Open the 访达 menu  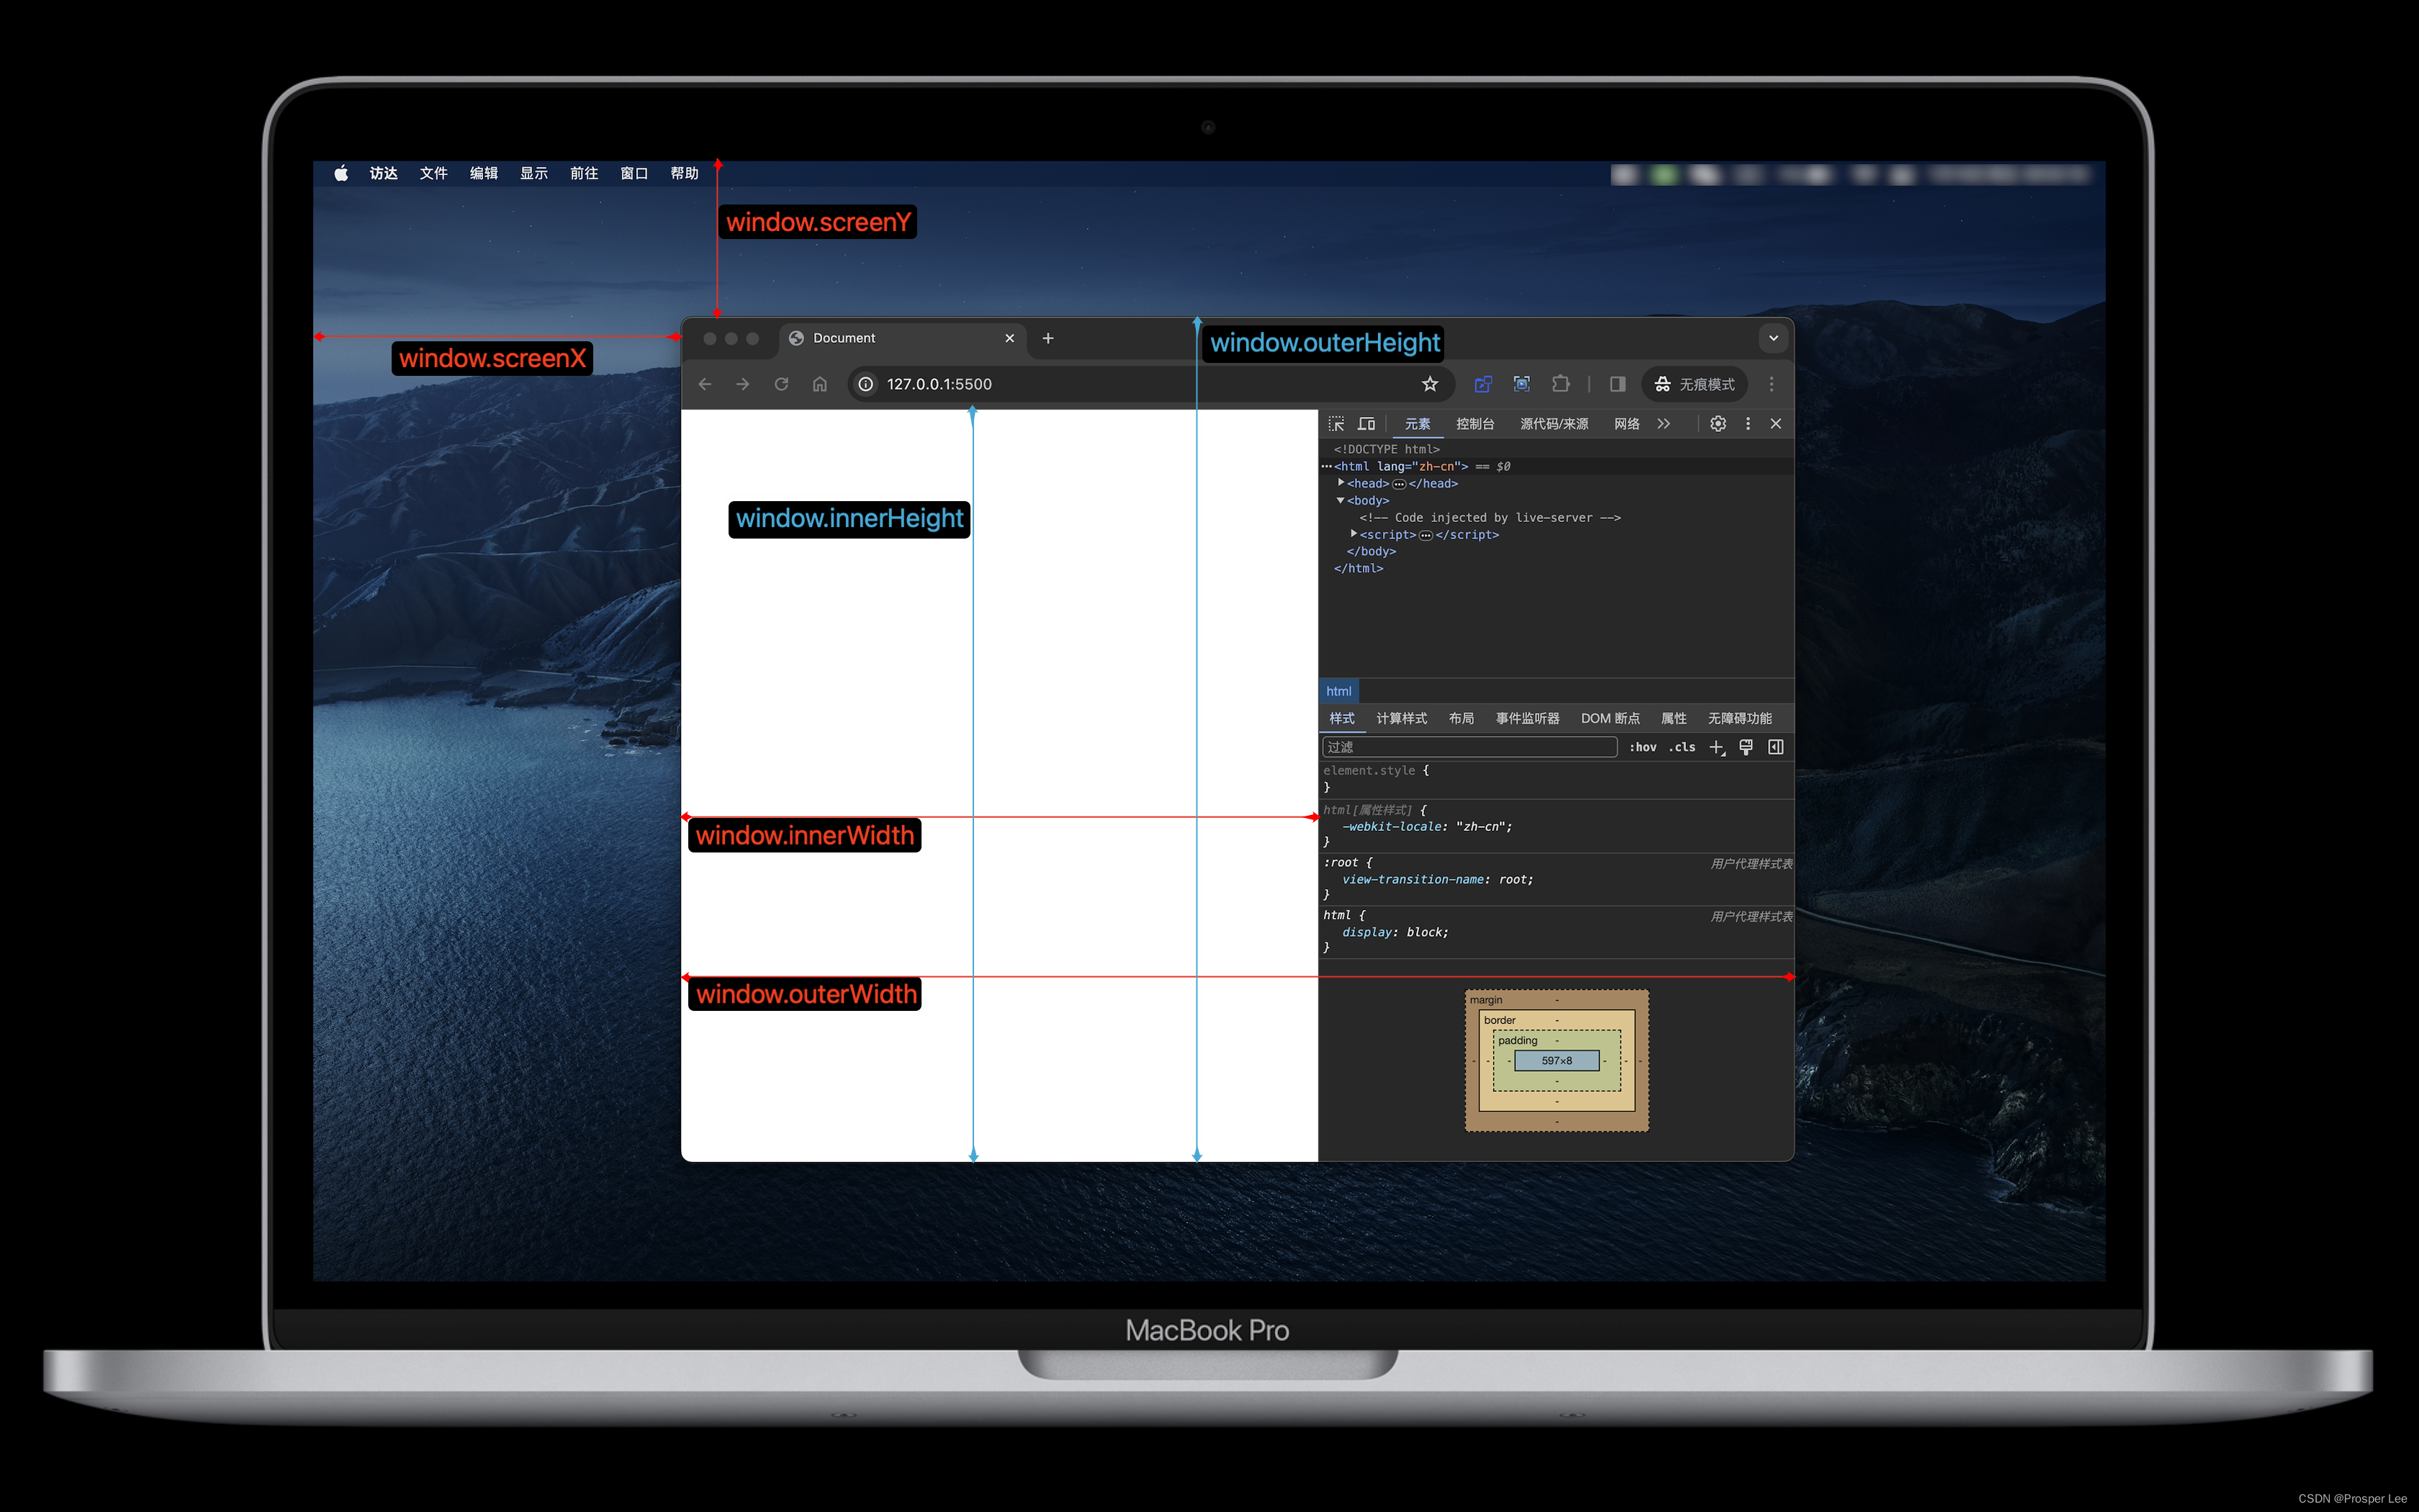[x=384, y=173]
